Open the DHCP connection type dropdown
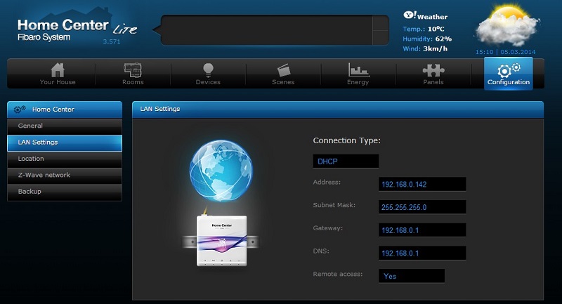 click(x=346, y=161)
